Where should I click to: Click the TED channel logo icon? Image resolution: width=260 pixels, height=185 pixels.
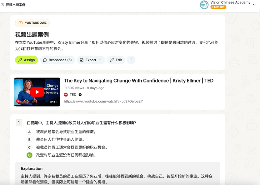click(66, 95)
